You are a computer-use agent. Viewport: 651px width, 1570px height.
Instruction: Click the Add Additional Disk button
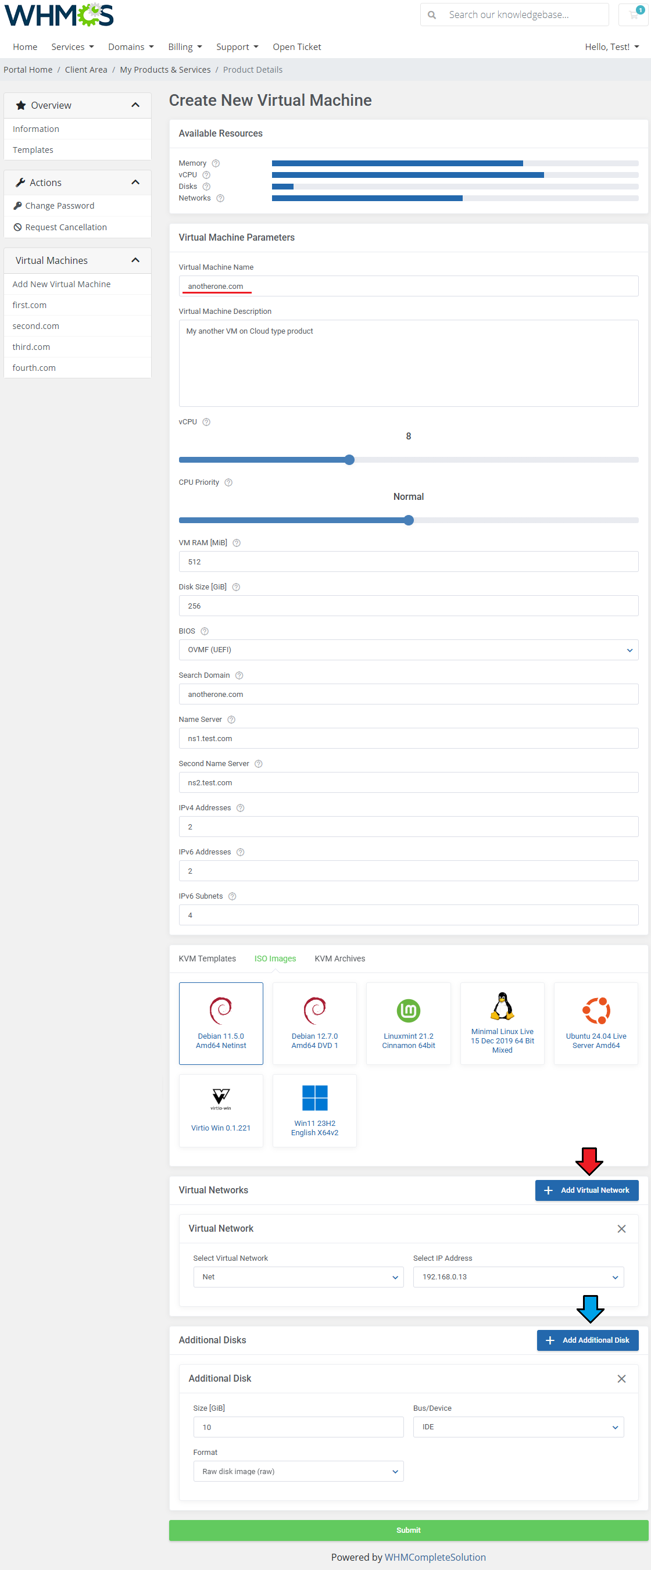click(x=588, y=1340)
